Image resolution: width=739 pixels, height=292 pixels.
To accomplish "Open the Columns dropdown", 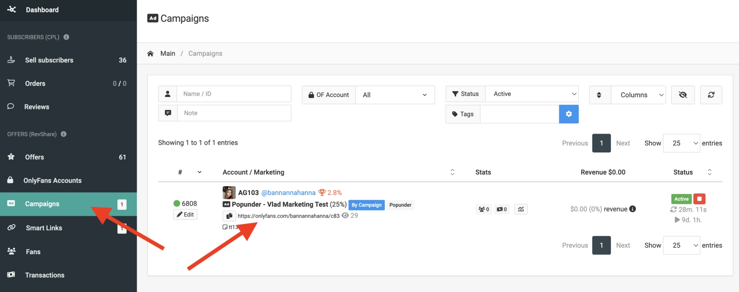I will tap(638, 95).
